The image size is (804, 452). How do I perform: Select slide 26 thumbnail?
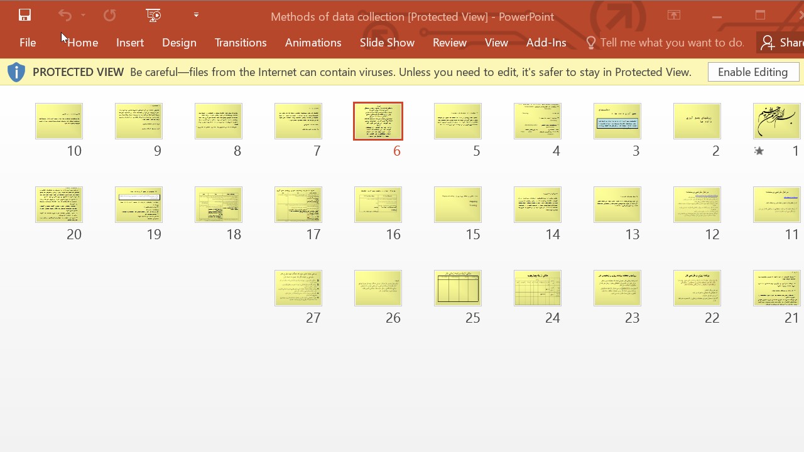click(x=378, y=288)
